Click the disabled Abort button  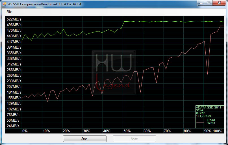point(134,139)
